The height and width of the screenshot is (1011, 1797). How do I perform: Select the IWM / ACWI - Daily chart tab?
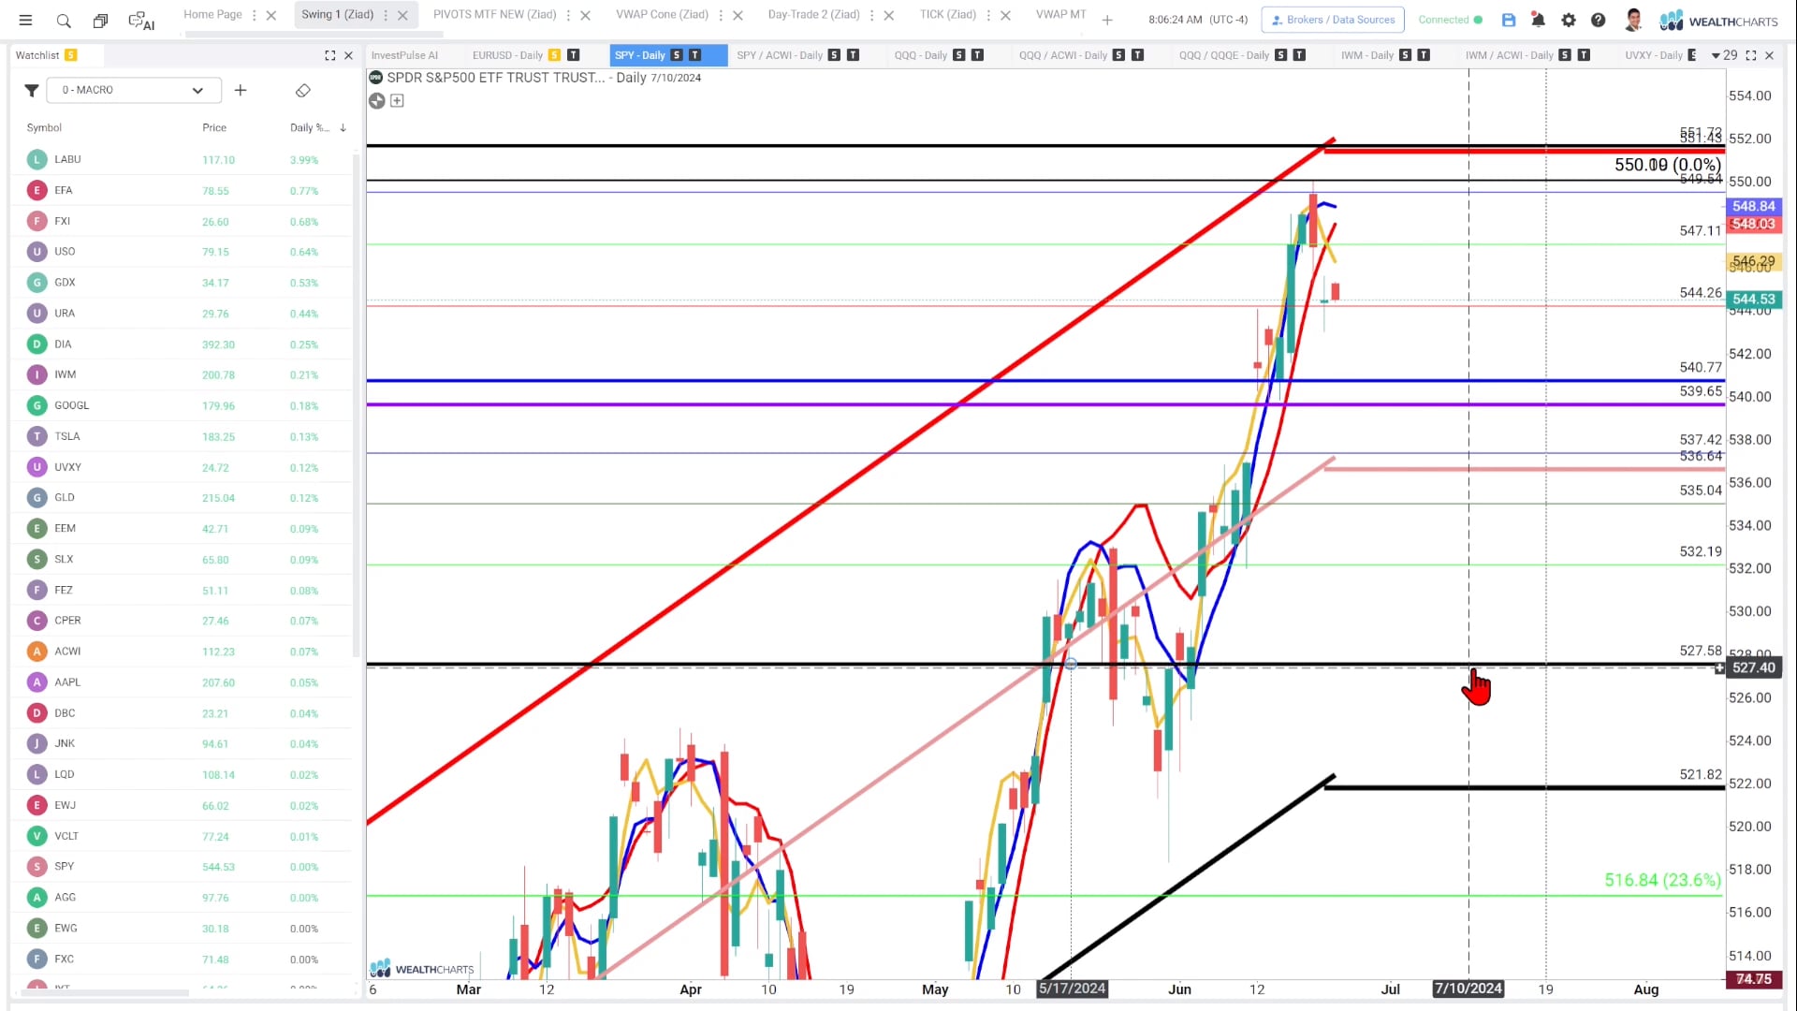tap(1509, 55)
